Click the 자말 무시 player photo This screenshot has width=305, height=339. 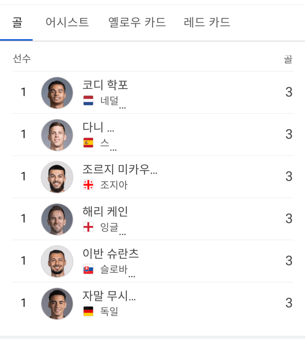(57, 303)
